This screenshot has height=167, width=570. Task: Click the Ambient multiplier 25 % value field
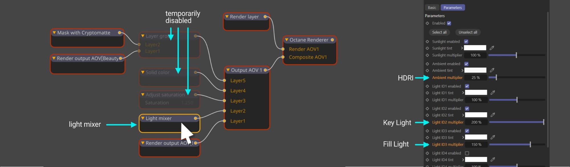tap(475, 77)
